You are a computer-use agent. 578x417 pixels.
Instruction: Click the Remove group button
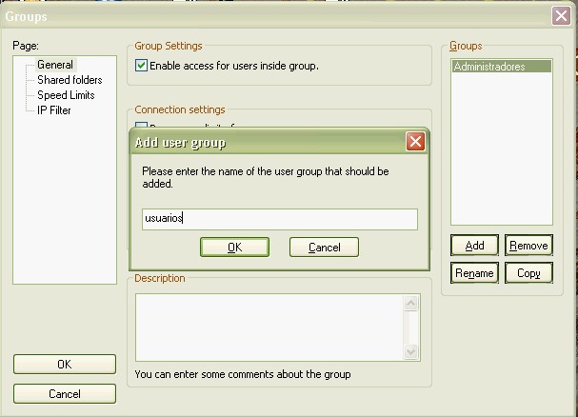[528, 246]
